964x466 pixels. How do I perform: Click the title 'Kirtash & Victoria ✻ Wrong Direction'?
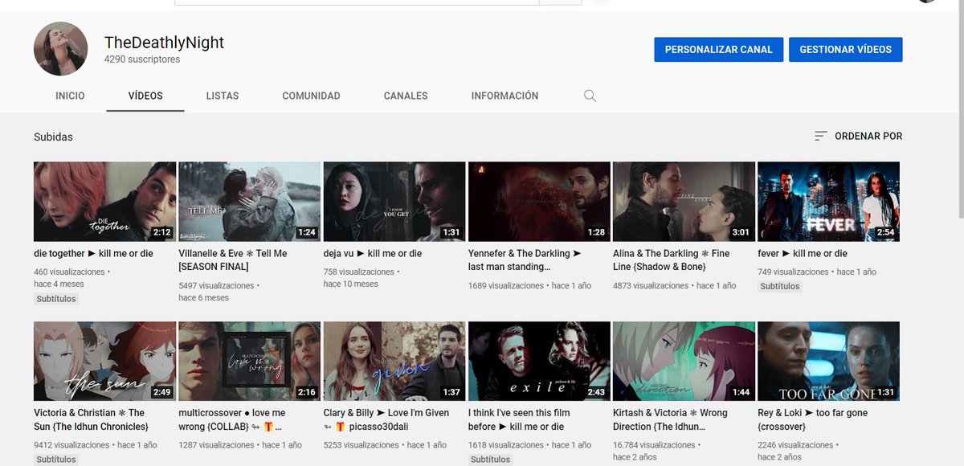coord(670,419)
